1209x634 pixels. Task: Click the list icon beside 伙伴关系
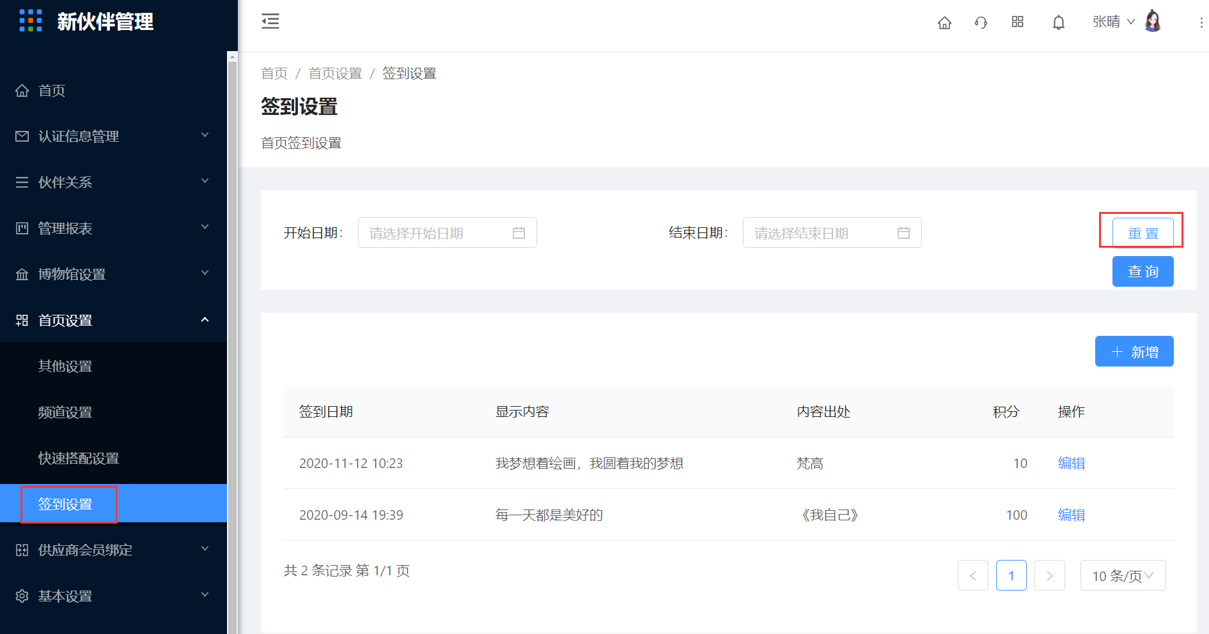(22, 182)
